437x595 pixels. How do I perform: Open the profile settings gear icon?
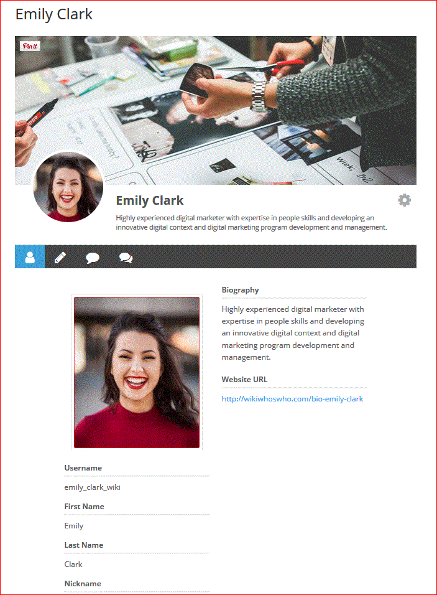point(405,200)
